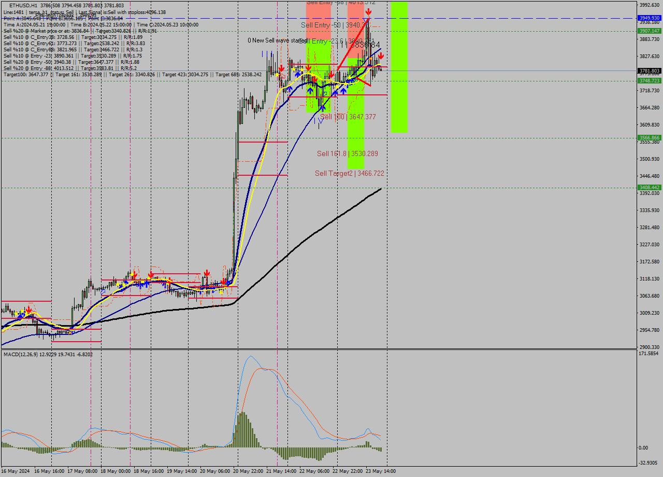Click the 3335.930 price scale value
This screenshot has width=663, height=477.
(649, 211)
